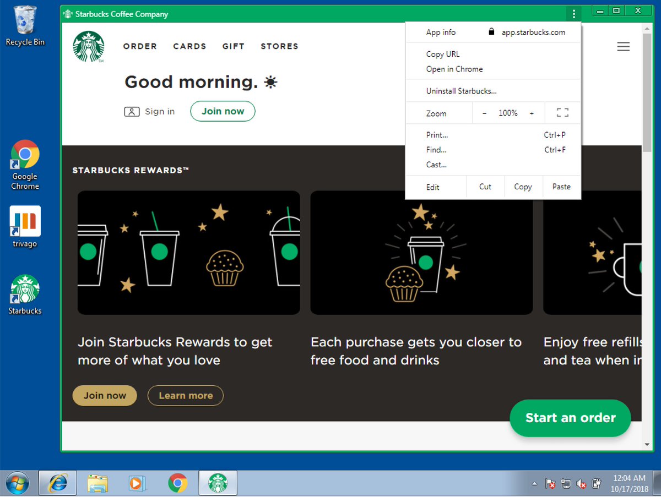Click the three-dot app menu button
The width and height of the screenshot is (661, 497).
click(x=574, y=14)
